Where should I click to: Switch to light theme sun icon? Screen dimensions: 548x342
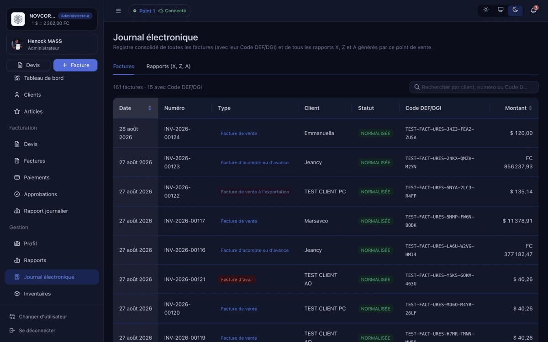485,10
